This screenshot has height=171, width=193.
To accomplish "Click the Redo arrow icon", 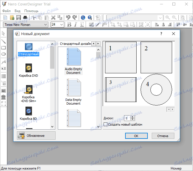I will coord(74,18).
